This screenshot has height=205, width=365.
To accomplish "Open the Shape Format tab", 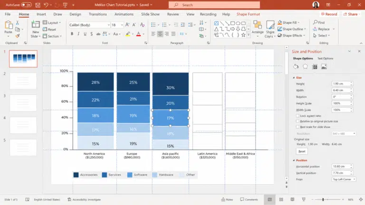I will click(x=248, y=14).
